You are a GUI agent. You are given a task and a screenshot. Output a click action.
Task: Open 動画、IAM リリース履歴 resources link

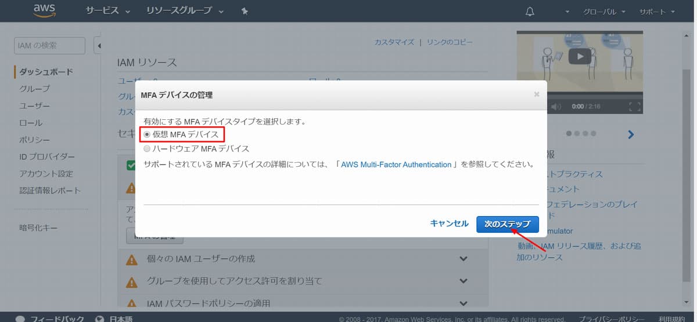coord(579,251)
